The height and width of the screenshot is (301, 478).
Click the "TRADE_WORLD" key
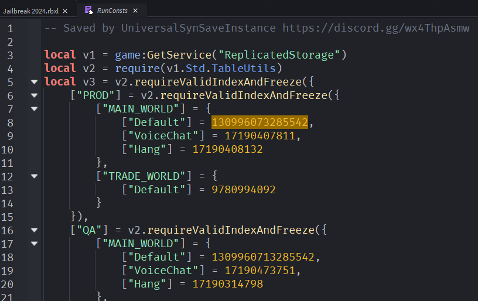[144, 176]
